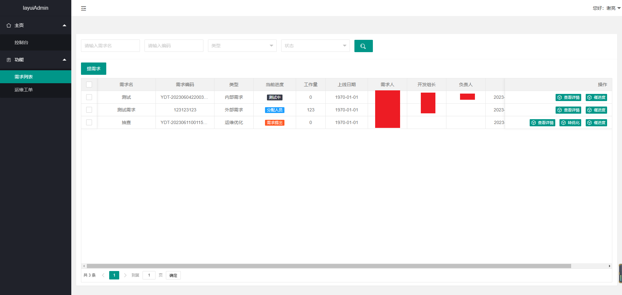The height and width of the screenshot is (295, 622).
Task: Click the 负责人 column header
Action: pos(466,85)
